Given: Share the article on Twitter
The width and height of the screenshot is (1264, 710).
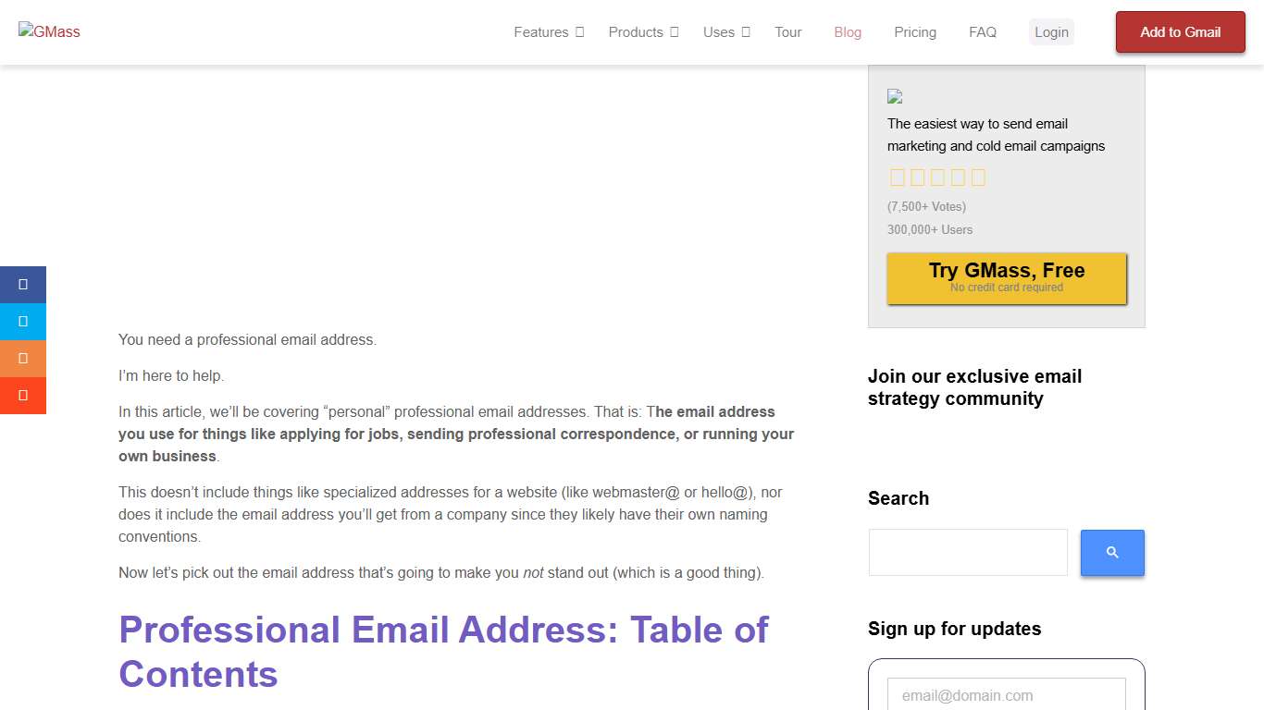Looking at the screenshot, I should coord(23,321).
